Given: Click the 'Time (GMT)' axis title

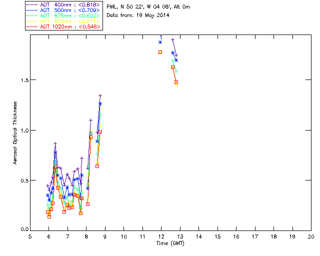Looking at the screenshot, I should pyautogui.click(x=170, y=243).
